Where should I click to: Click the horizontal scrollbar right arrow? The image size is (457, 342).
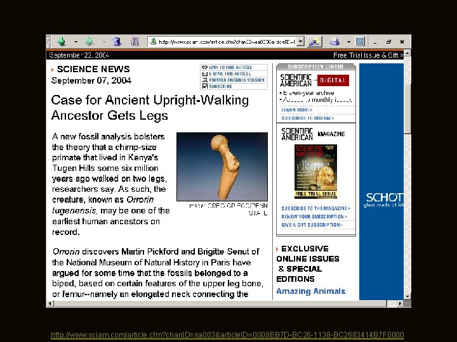(400, 304)
